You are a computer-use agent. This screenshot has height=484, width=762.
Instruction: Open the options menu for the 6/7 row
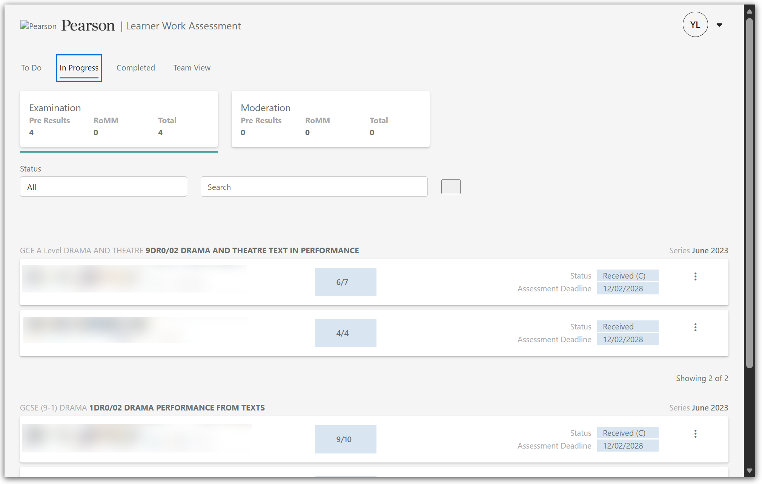click(695, 276)
